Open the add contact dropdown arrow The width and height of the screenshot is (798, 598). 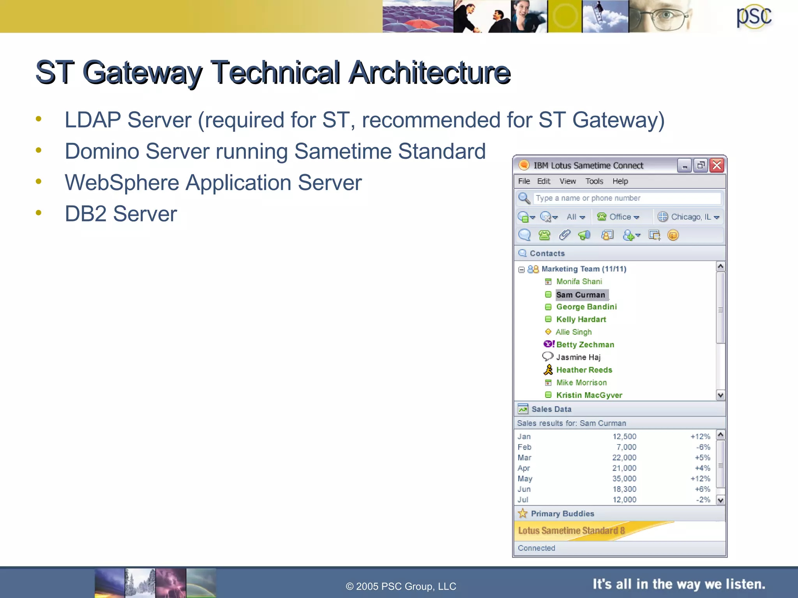[x=638, y=236]
